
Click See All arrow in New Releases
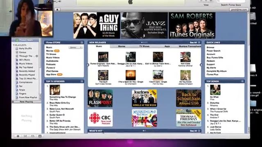coord(199,42)
